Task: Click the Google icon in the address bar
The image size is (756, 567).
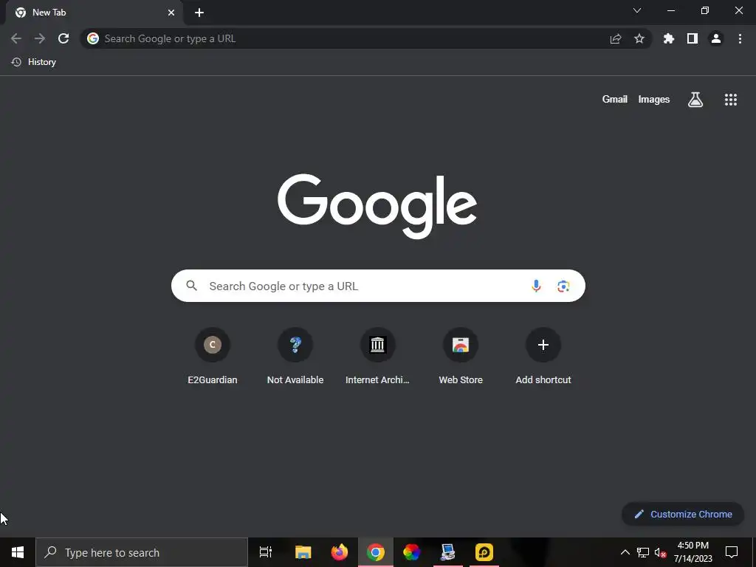Action: (x=93, y=38)
